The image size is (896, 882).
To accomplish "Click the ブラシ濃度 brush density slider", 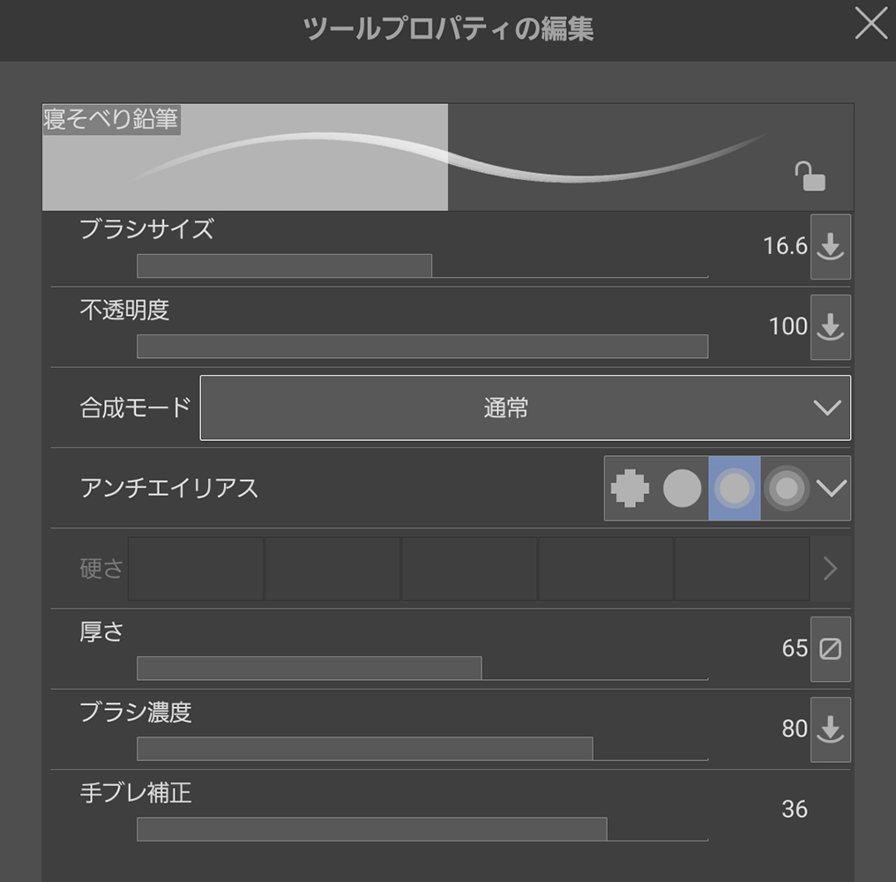I will (422, 749).
